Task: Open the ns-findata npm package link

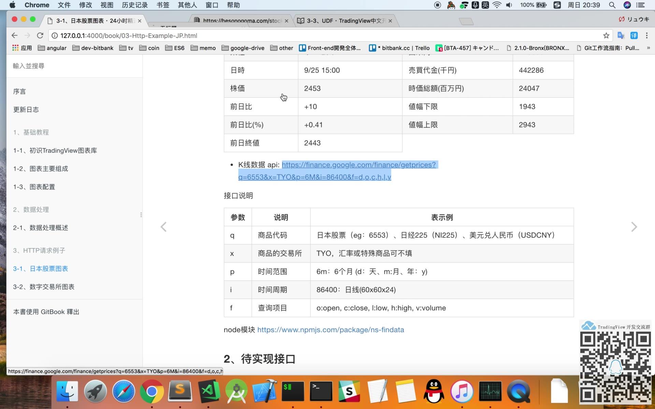Action: pos(331,330)
